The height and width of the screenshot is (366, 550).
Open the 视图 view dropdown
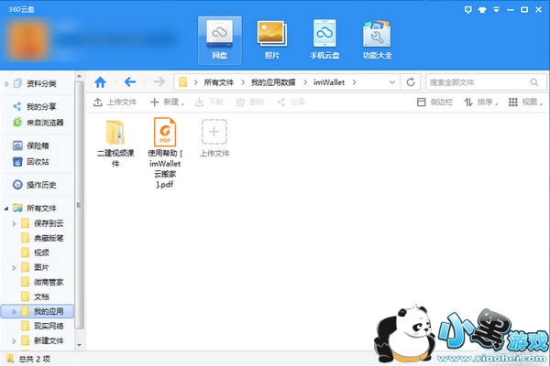pyautogui.click(x=525, y=102)
